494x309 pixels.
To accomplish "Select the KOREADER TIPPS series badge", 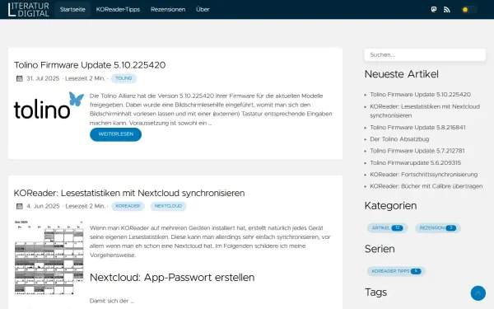I will [x=396, y=271].
